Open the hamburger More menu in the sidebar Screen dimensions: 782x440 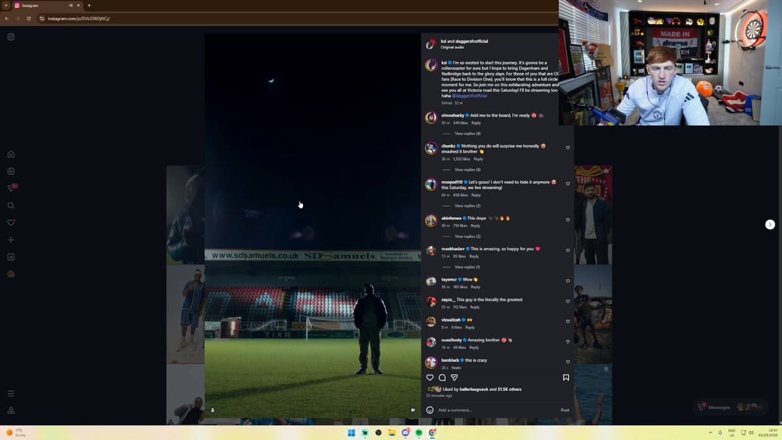(11, 394)
